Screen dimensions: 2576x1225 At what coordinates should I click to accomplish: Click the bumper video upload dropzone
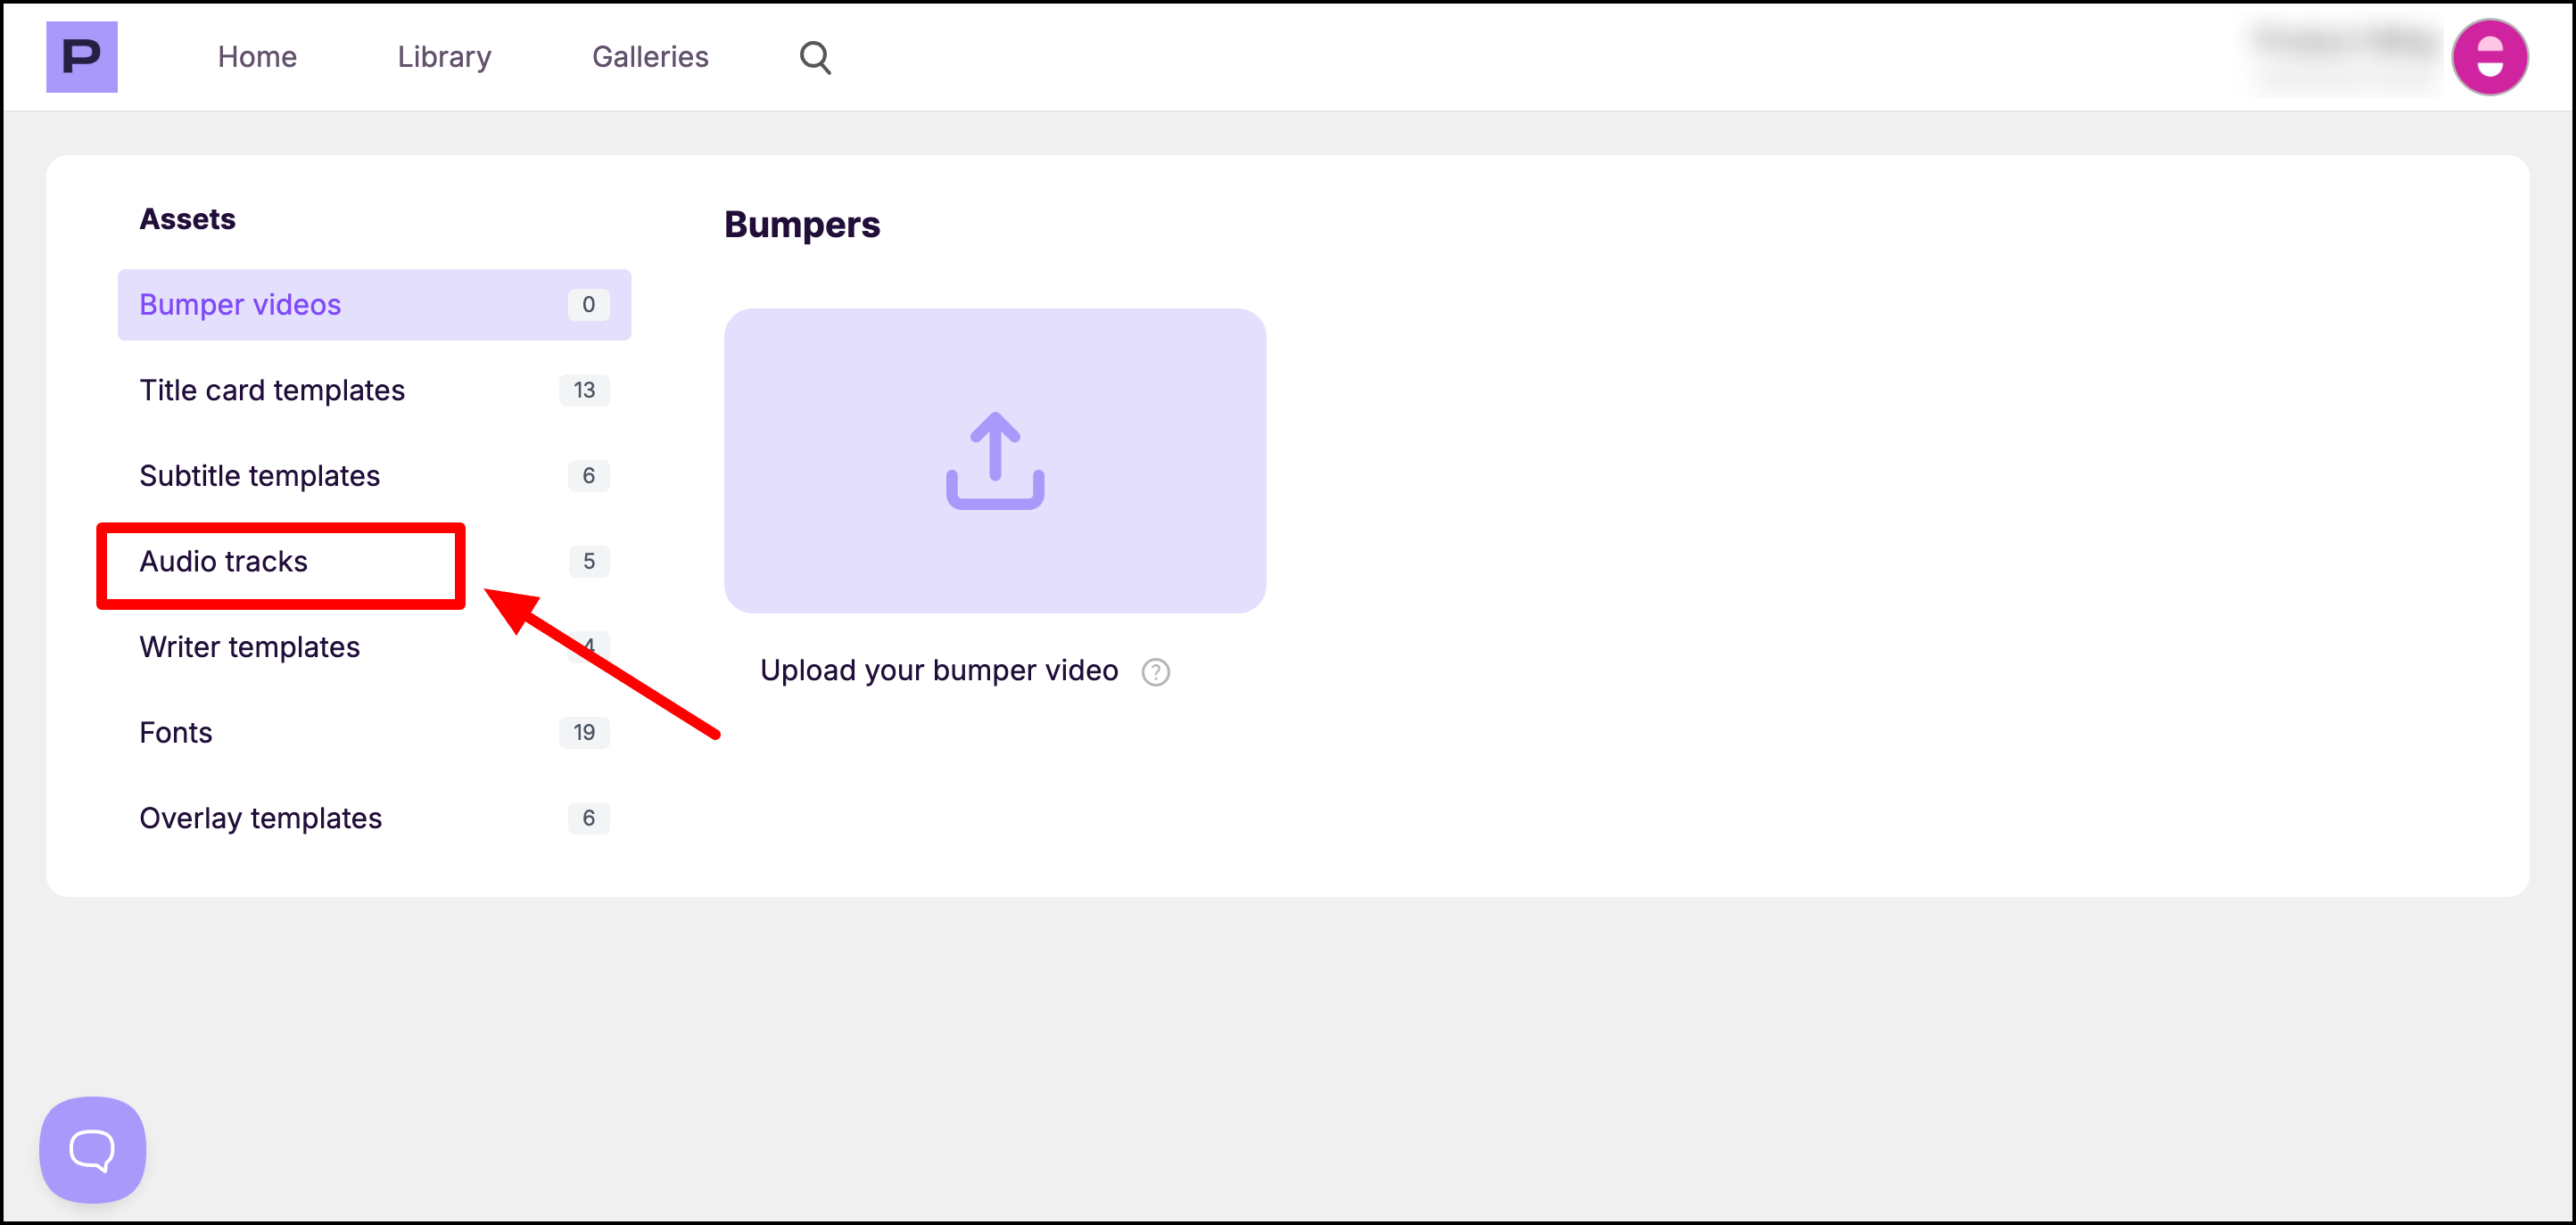click(994, 560)
